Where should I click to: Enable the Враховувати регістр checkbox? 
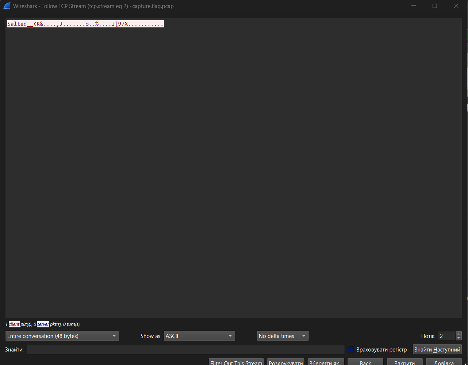[x=351, y=350]
